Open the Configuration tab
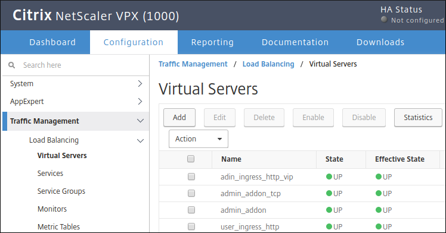The height and width of the screenshot is (233, 446). coord(134,42)
